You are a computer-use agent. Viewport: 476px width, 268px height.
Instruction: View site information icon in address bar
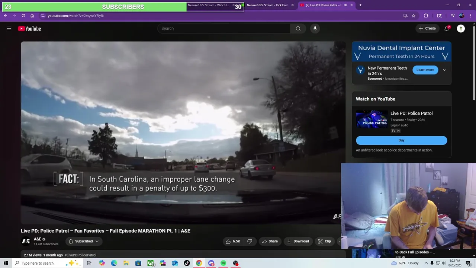coord(43,16)
